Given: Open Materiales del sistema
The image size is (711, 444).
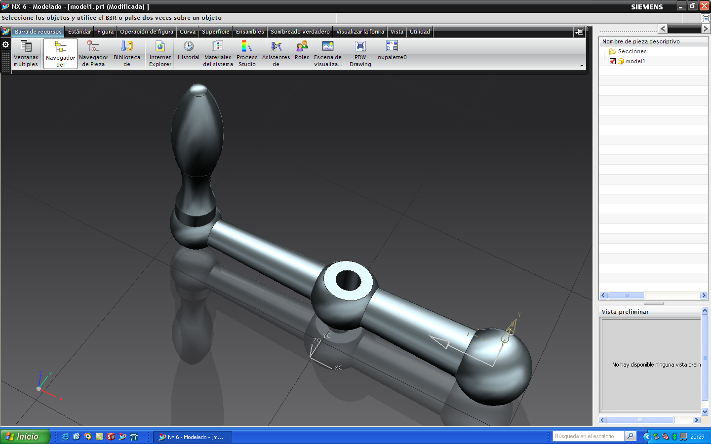Looking at the screenshot, I should [218, 54].
